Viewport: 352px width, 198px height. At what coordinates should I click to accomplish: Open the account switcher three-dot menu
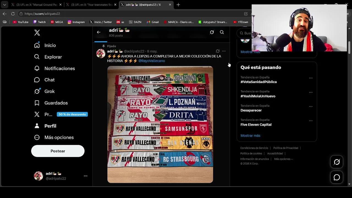tap(86, 176)
